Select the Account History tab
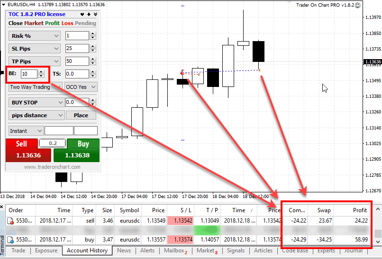382x259 pixels. pos(87,250)
